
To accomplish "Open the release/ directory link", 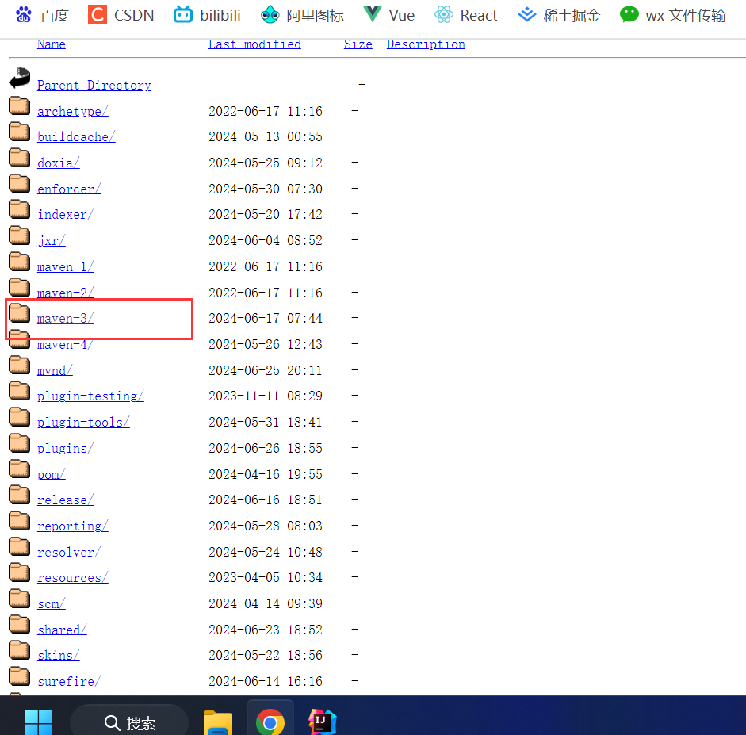I will click(66, 500).
